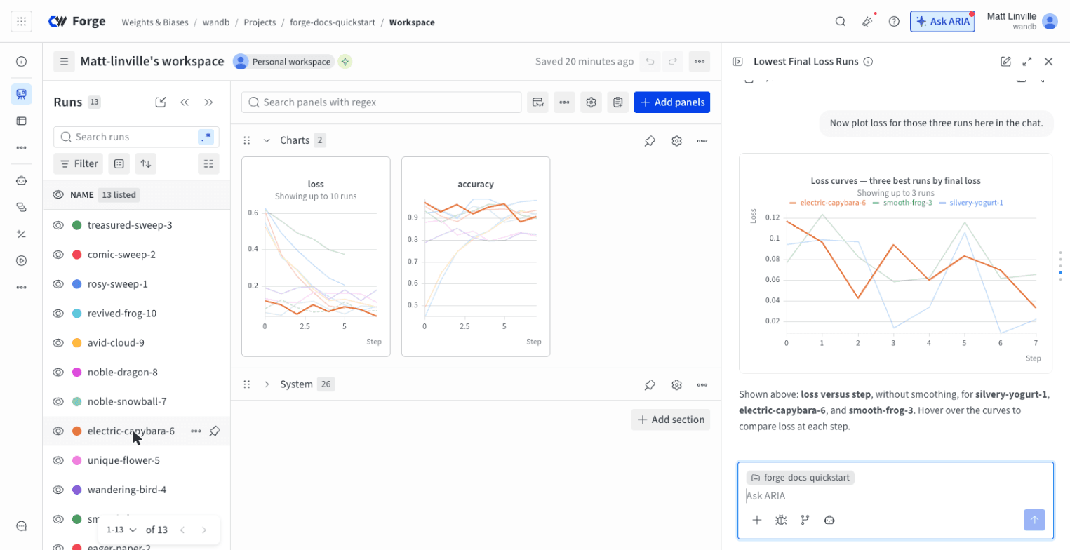Open the help question-mark icon

click(x=894, y=21)
